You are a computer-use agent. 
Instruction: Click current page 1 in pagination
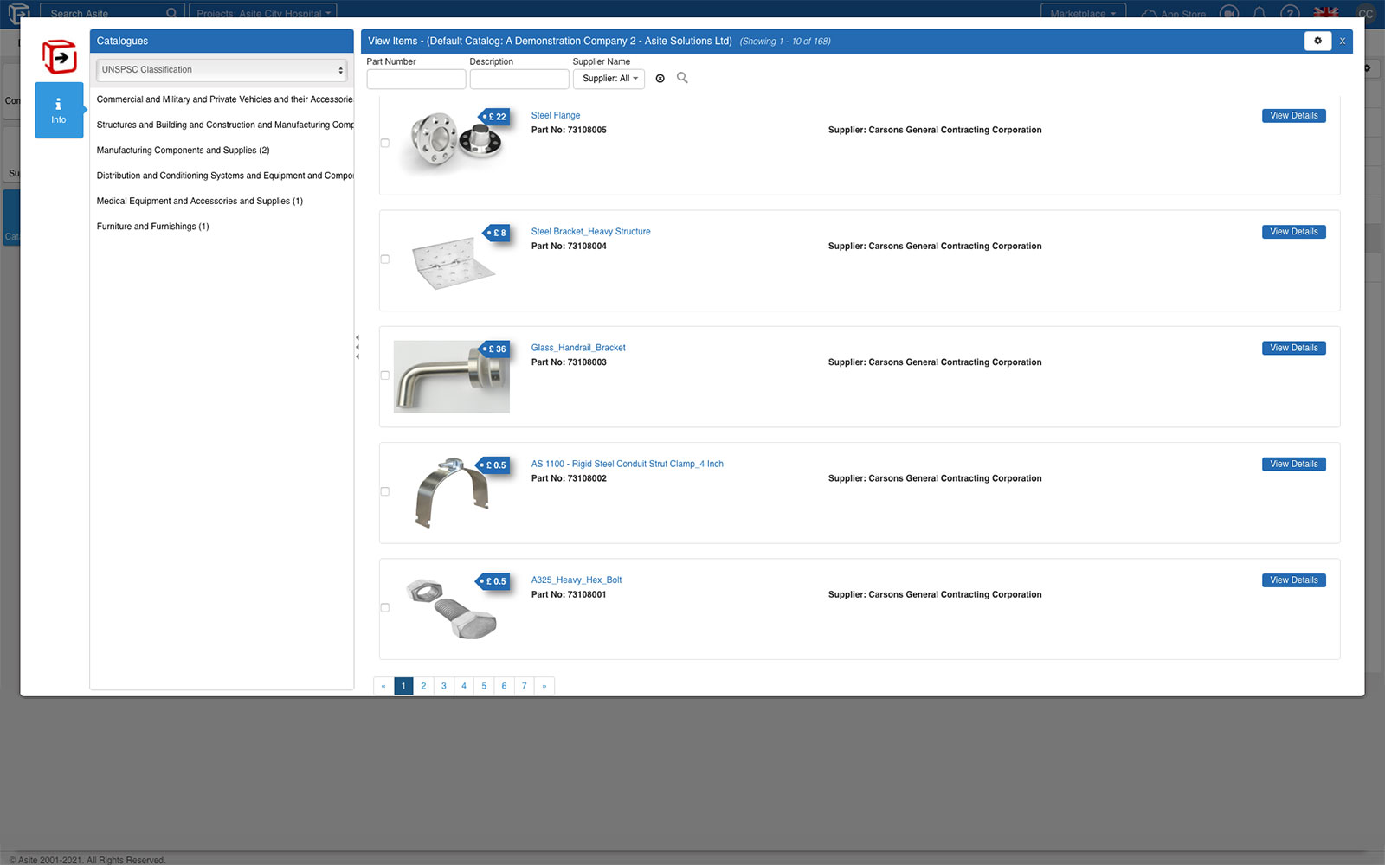403,686
